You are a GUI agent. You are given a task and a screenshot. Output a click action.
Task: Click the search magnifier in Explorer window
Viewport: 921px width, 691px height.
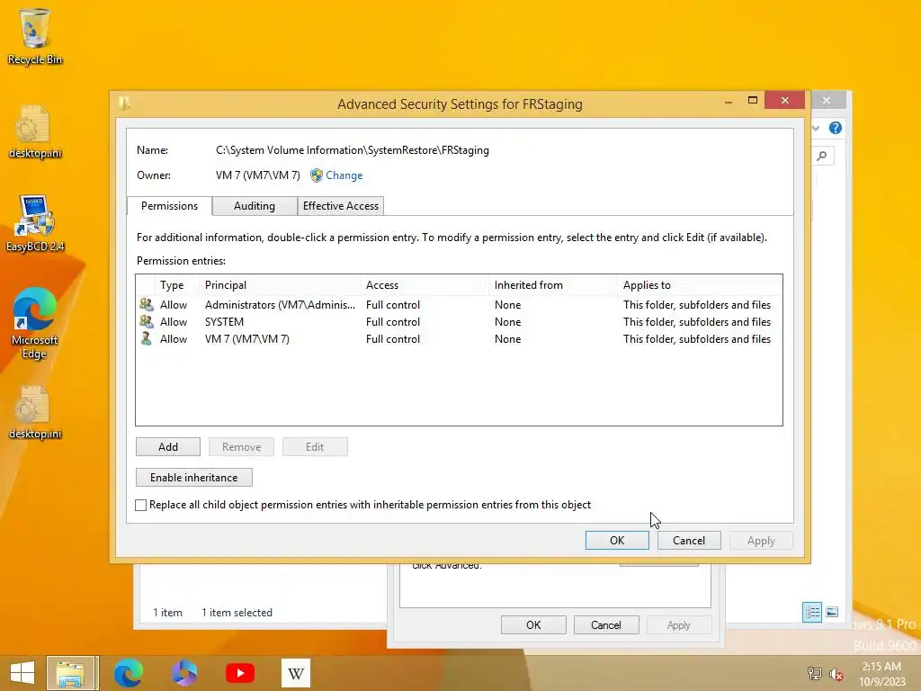click(x=822, y=156)
